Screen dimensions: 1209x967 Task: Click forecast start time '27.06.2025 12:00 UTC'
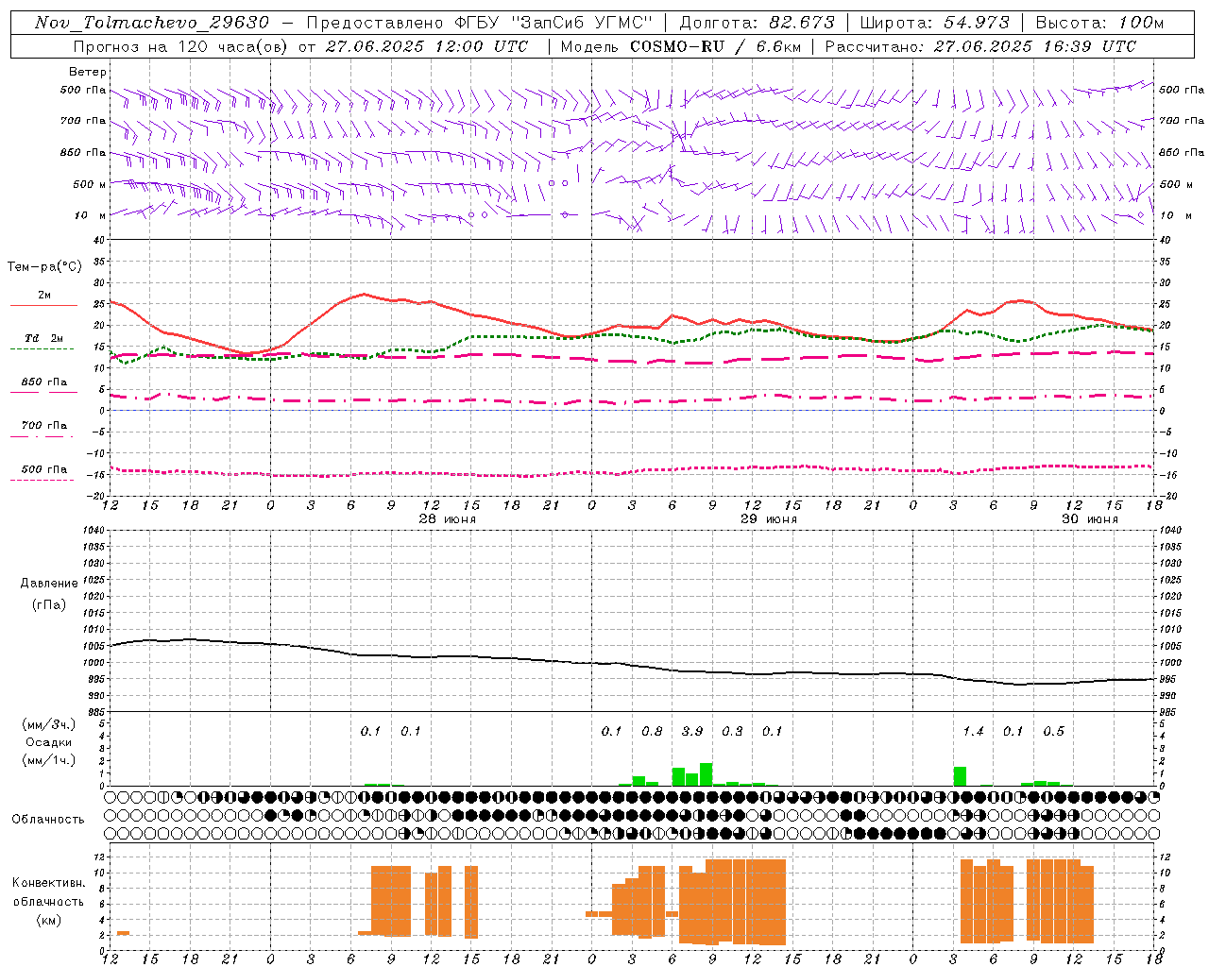pyautogui.click(x=427, y=46)
